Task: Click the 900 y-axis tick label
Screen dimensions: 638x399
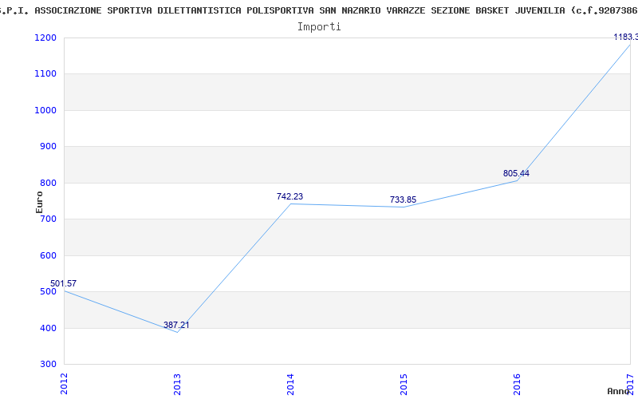Action: point(49,147)
